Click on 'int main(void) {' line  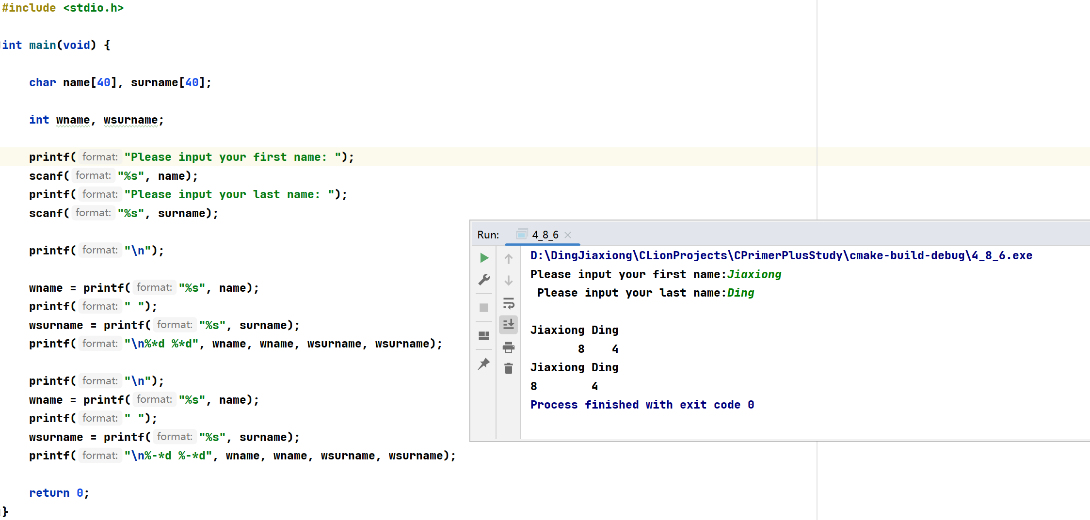pyautogui.click(x=56, y=45)
